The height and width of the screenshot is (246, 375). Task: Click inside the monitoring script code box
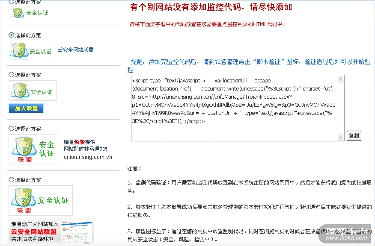point(234,108)
